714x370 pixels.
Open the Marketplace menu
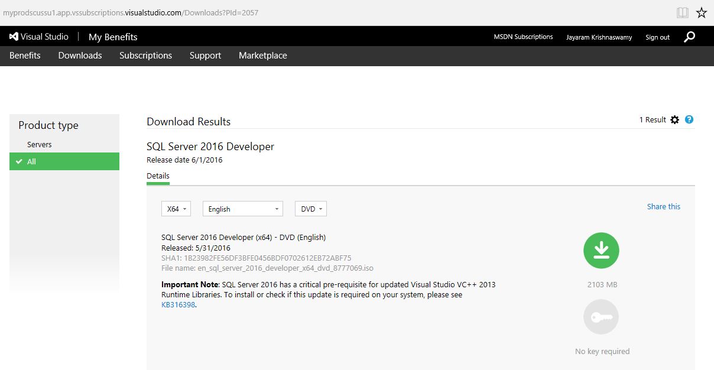pos(263,56)
